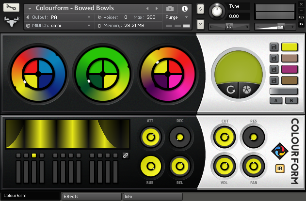306x201 pixels.
Task: Mute the instrument with the M button
Action: [200, 24]
